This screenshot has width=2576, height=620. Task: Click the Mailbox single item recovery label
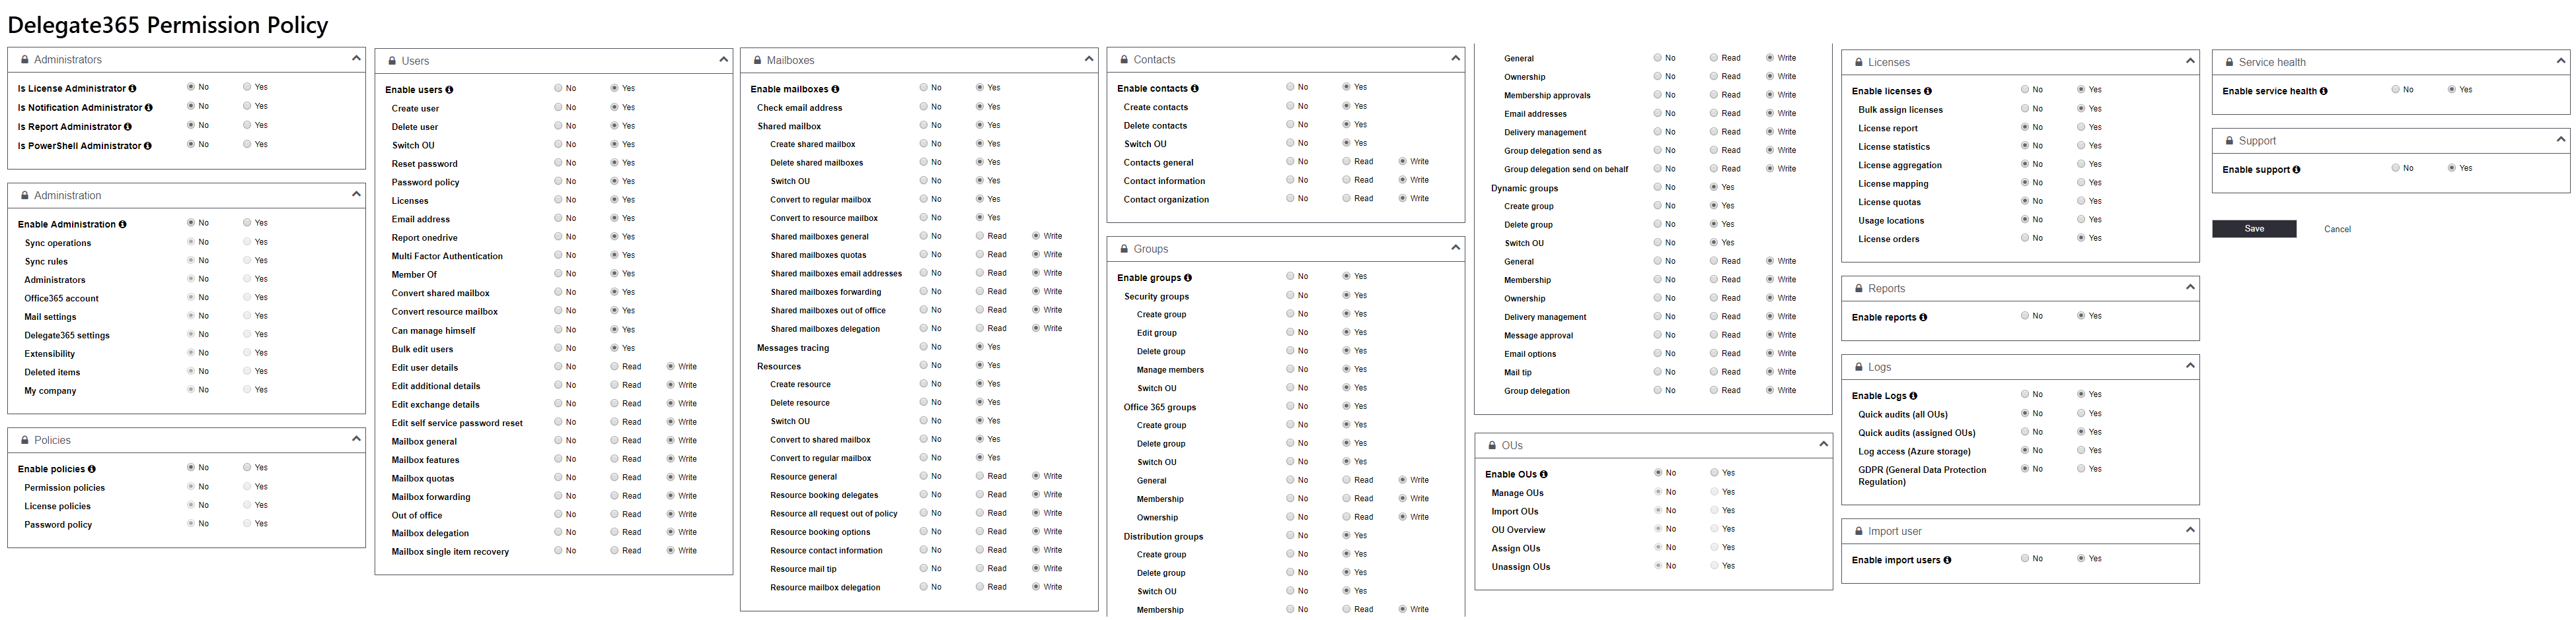click(450, 552)
